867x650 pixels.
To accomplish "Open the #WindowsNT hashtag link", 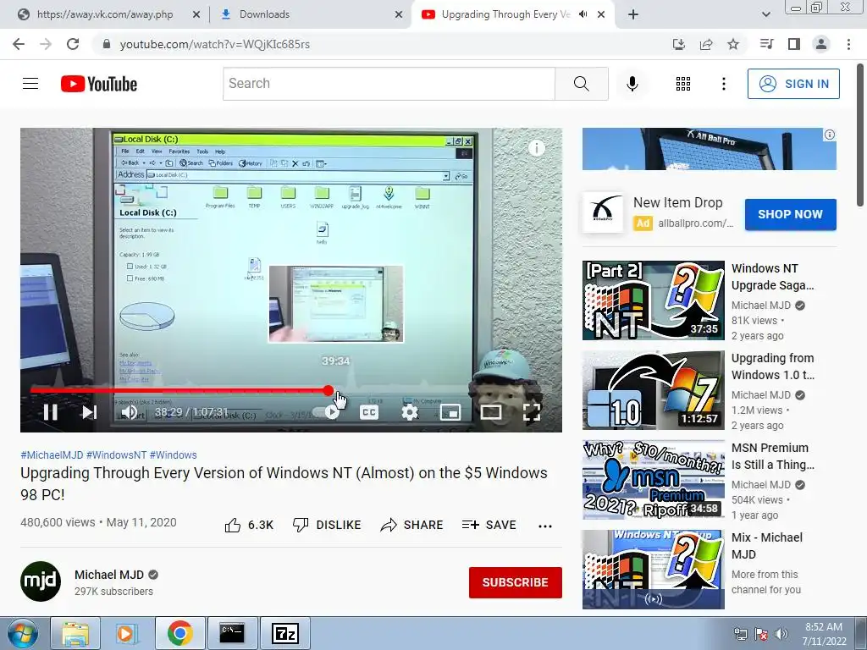I will point(116,454).
